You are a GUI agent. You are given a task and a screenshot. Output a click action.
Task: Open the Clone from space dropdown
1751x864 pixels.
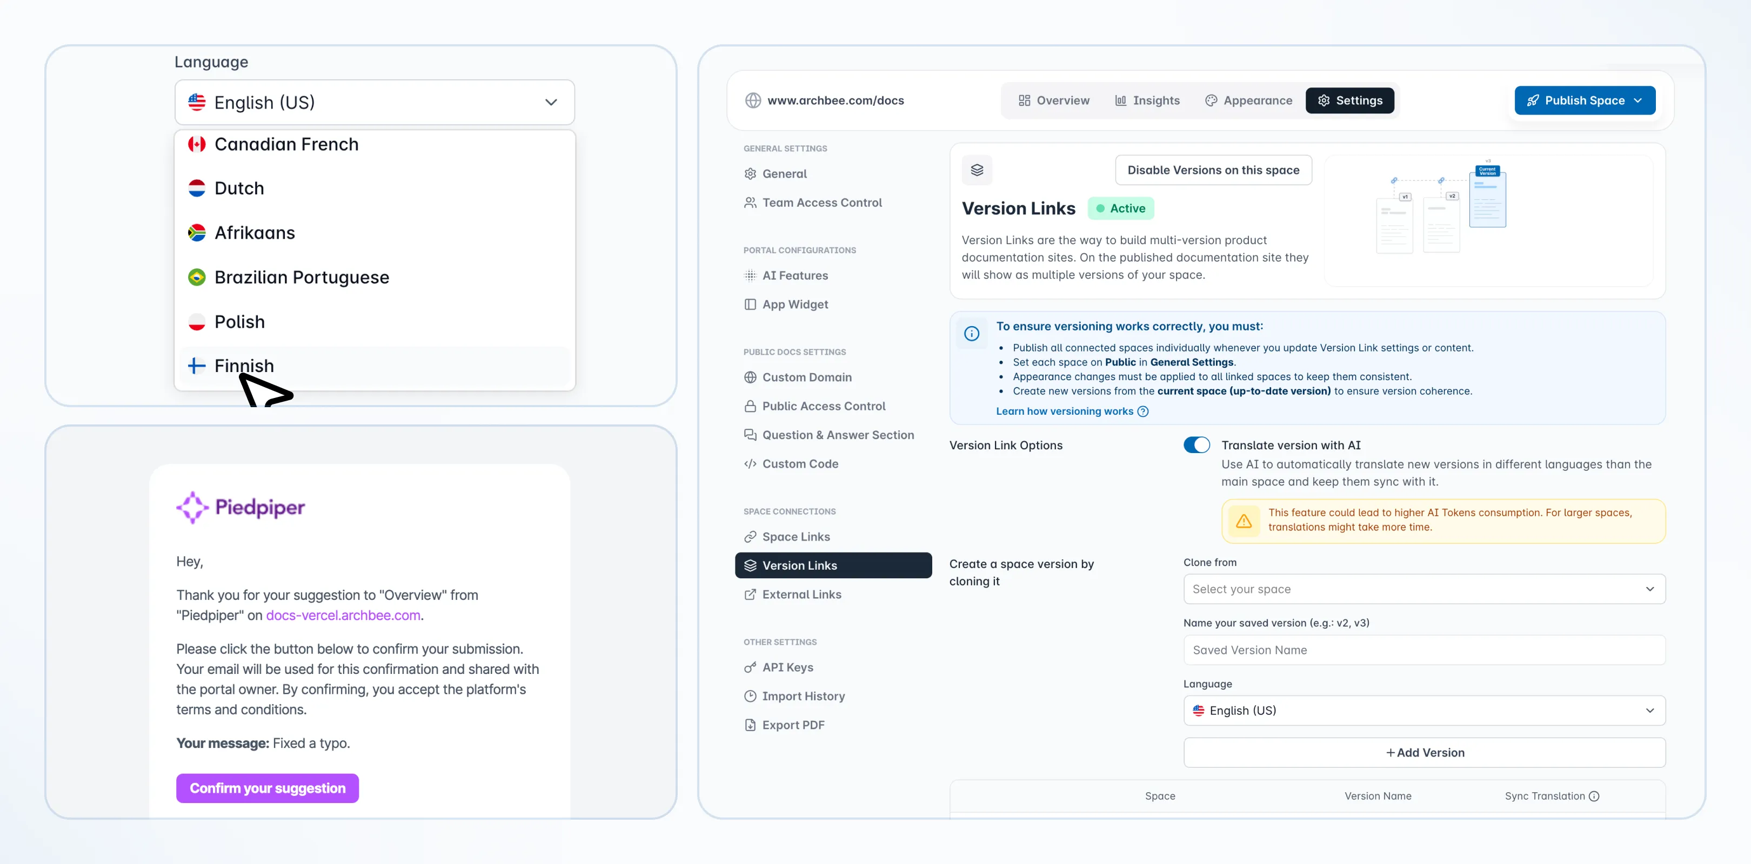tap(1424, 589)
